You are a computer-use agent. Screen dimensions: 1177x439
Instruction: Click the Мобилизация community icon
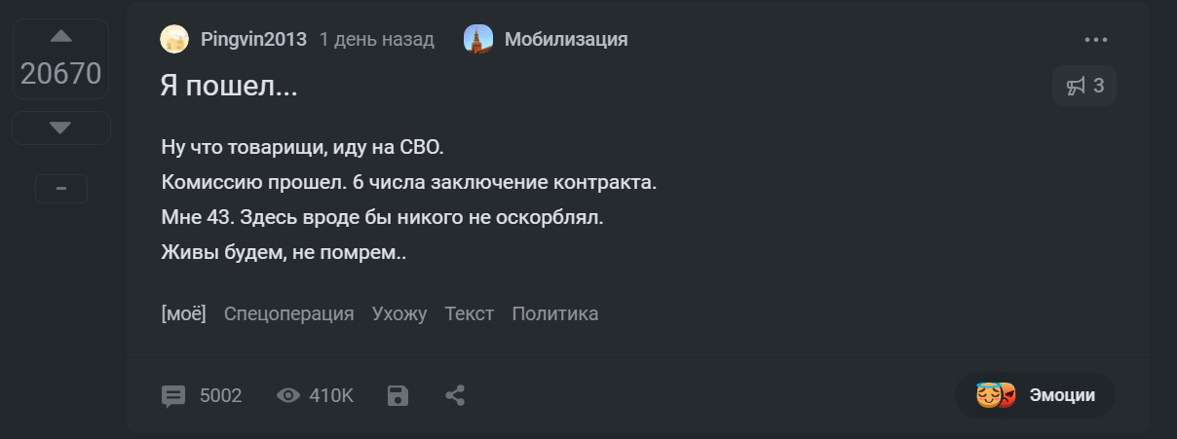tap(477, 39)
